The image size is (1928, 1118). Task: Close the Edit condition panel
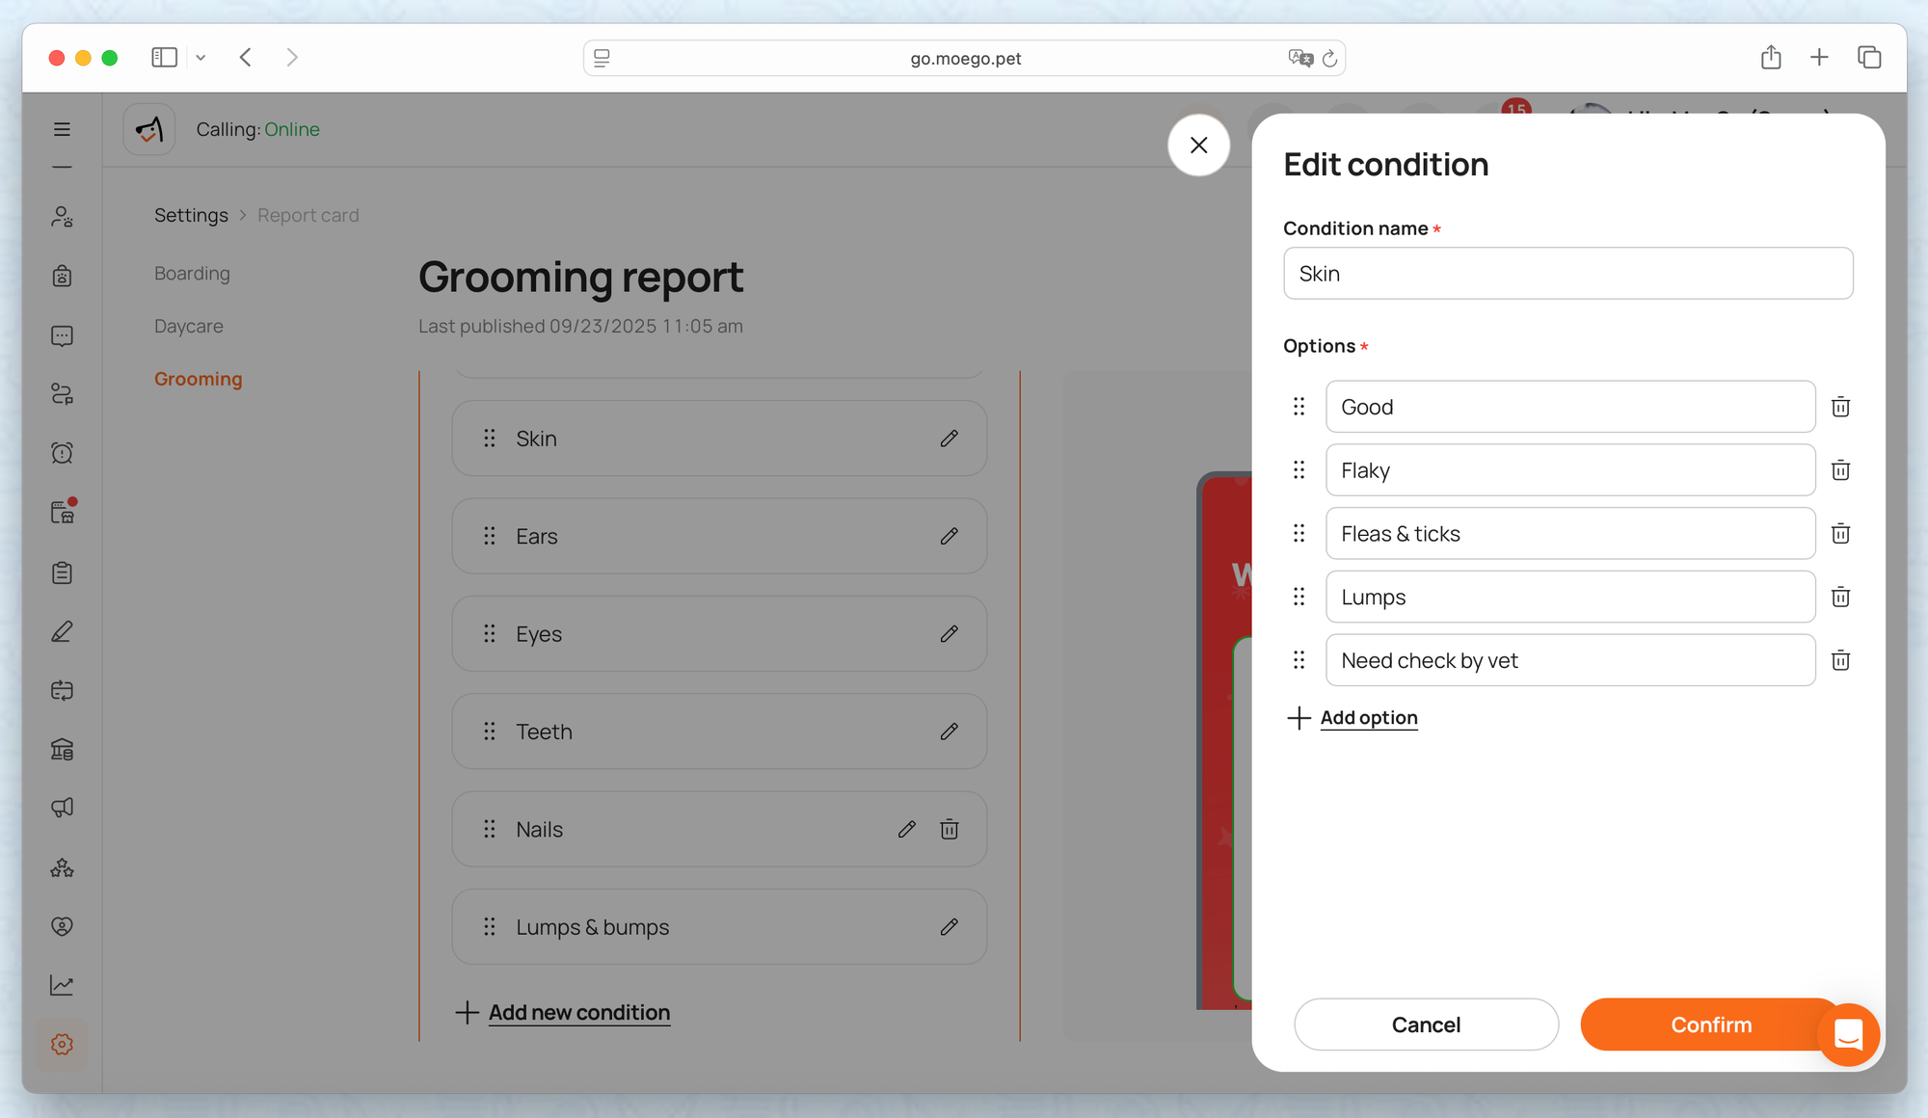tap(1198, 146)
